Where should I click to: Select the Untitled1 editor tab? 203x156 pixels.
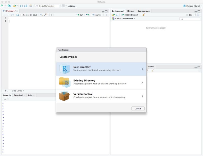10,11
